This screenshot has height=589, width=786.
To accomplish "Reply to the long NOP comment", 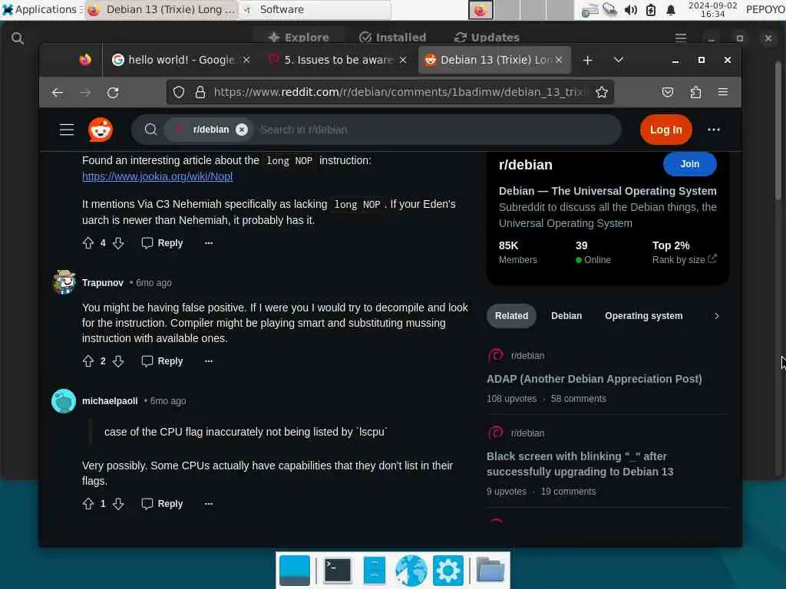I will pos(162,243).
